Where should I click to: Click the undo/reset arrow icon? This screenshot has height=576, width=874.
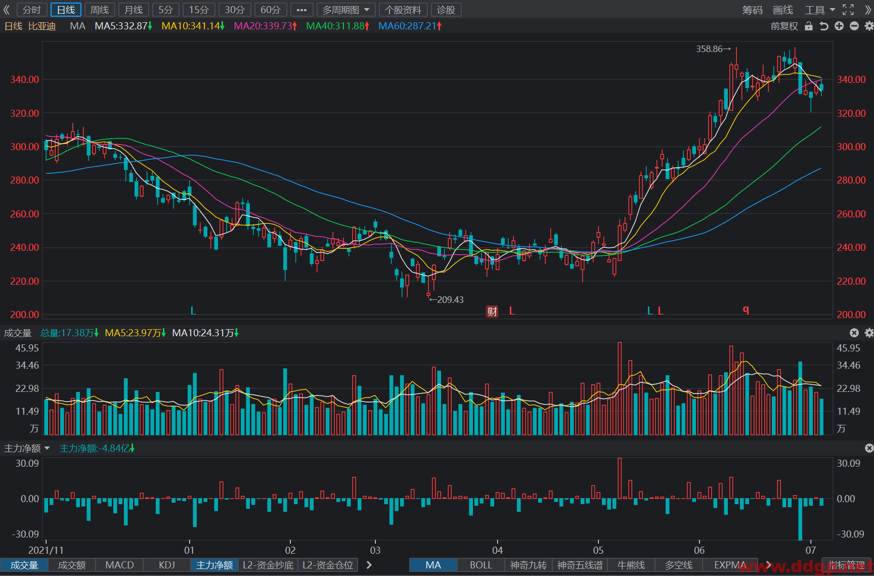824,26
